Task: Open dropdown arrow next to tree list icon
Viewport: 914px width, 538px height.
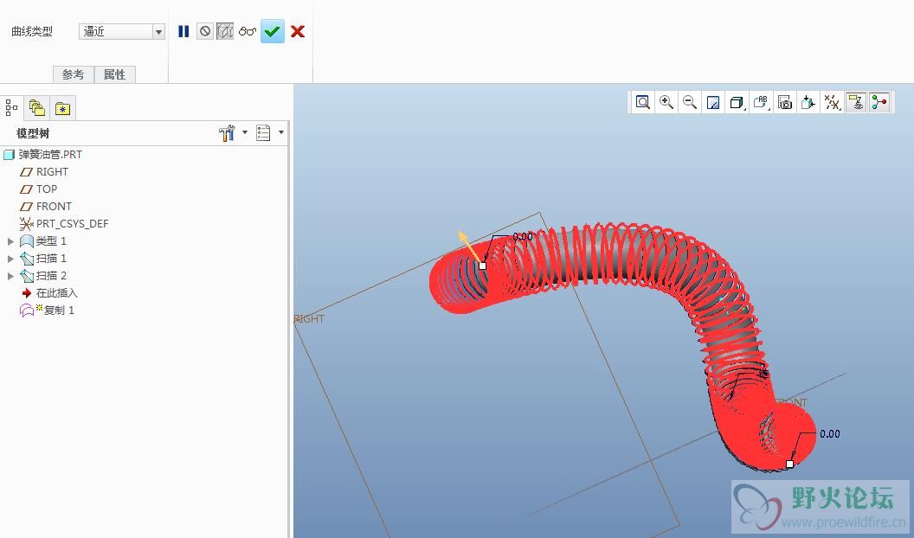Action: (281, 132)
